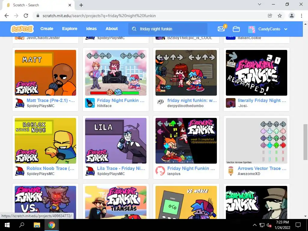Bookmark this page with the star icon
Image resolution: width=308 pixels, height=231 pixels.
pos(280,16)
